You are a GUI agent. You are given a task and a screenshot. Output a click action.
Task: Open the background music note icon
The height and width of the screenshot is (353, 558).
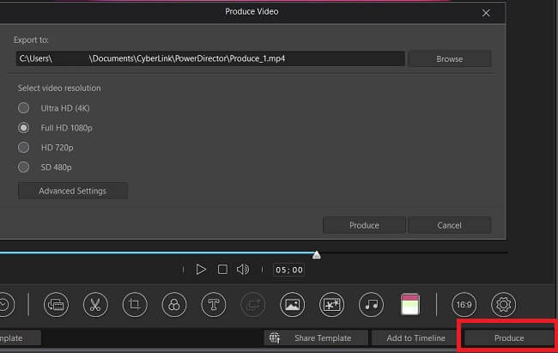coord(371,305)
